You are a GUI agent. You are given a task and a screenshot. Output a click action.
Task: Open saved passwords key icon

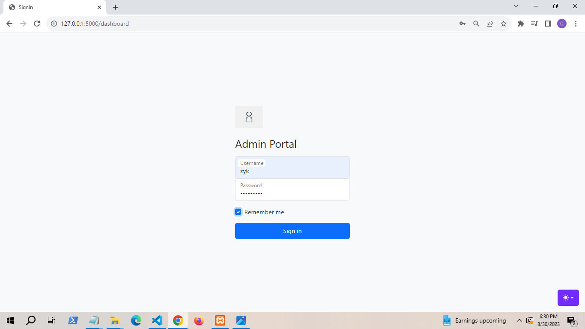coord(463,24)
